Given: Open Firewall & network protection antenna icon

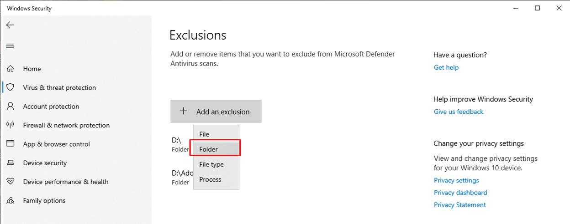Looking at the screenshot, I should (10, 125).
